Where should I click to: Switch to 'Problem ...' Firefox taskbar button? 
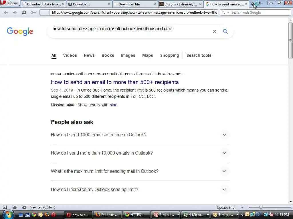pos(107,215)
